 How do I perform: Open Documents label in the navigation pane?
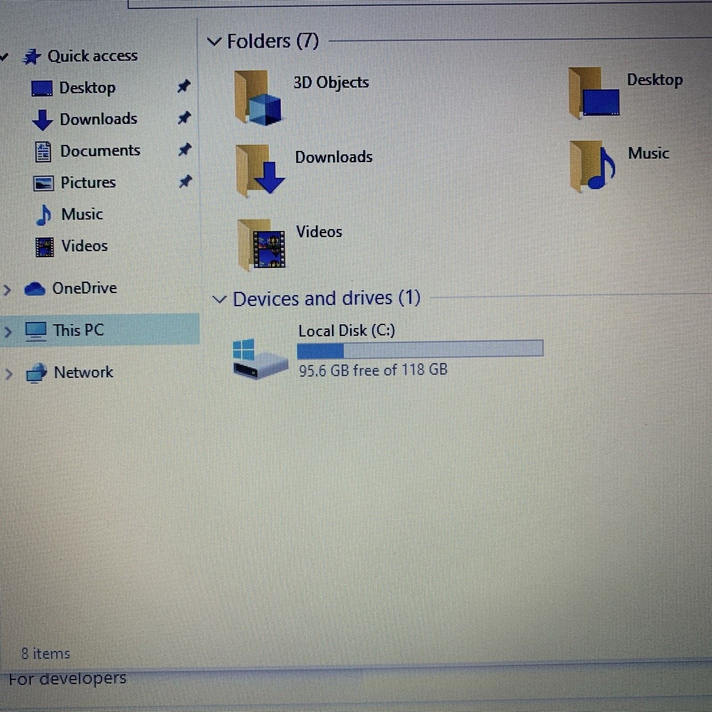point(100,151)
